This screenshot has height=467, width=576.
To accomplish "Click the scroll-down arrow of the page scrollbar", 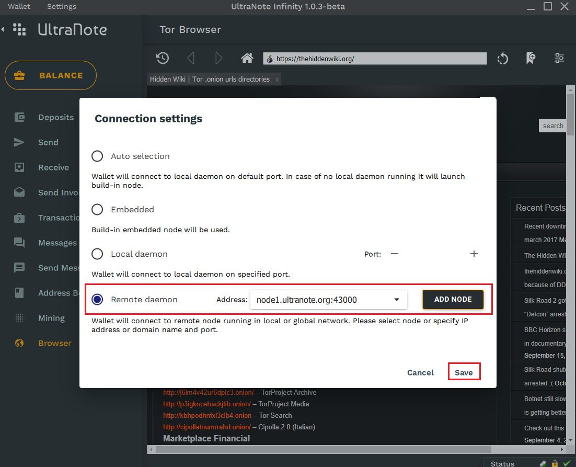I will 570,440.
